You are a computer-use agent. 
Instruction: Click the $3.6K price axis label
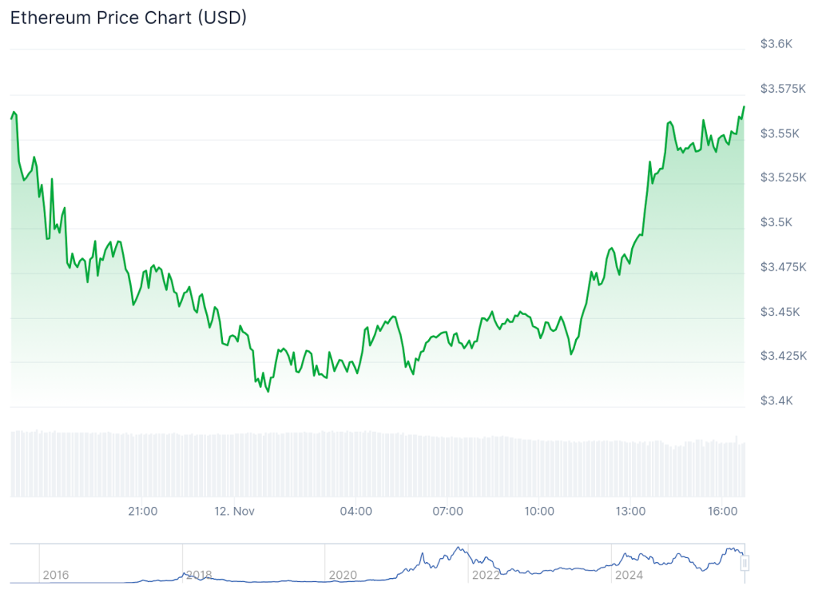click(776, 44)
